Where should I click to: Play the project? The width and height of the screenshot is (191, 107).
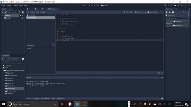(165, 5)
